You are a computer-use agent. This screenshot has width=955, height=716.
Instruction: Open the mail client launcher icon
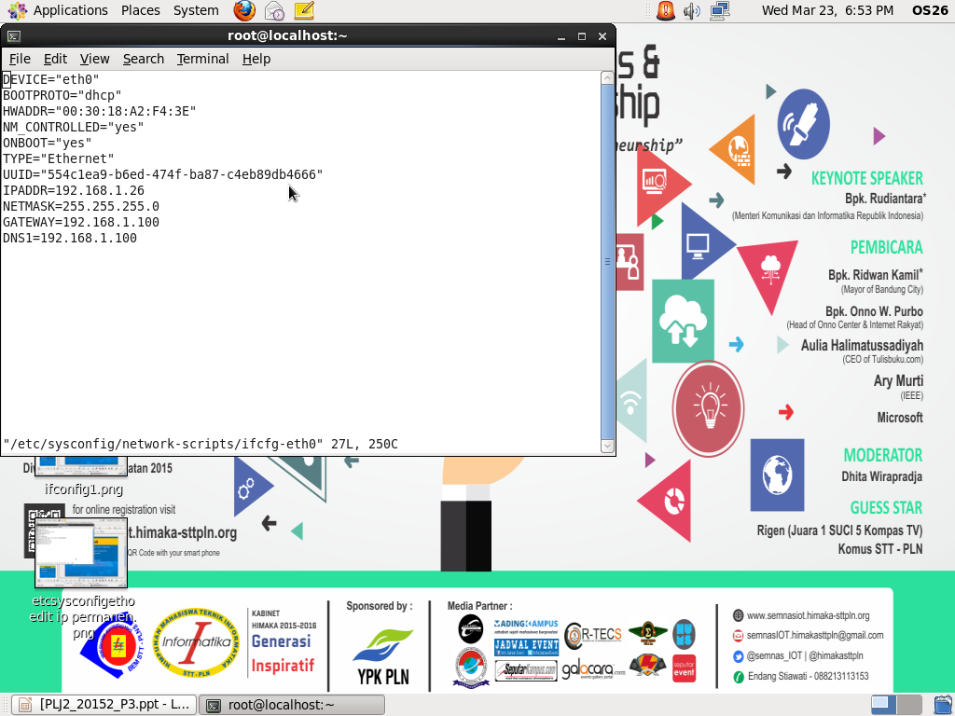[274, 10]
